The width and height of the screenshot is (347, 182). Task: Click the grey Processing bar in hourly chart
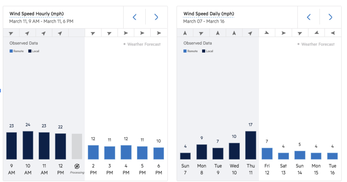[77, 146]
